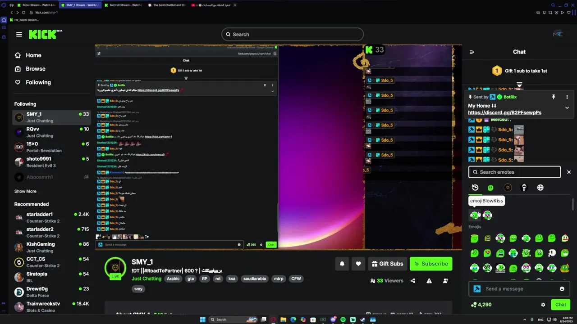The image size is (577, 324).
Task: Click SMY_1 live avatar
Action: (x=115, y=269)
